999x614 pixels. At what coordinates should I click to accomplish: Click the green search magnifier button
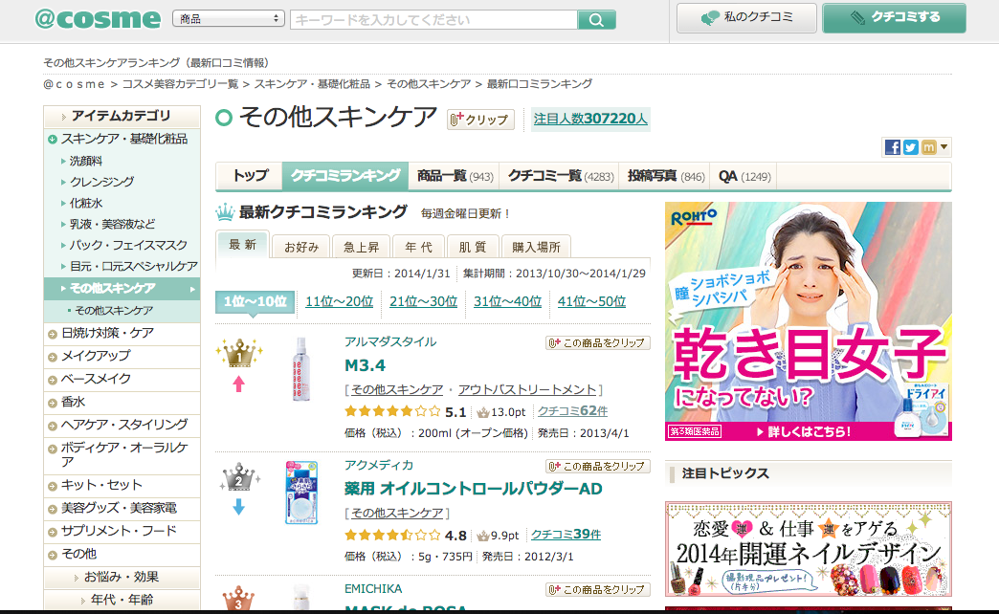click(x=596, y=20)
